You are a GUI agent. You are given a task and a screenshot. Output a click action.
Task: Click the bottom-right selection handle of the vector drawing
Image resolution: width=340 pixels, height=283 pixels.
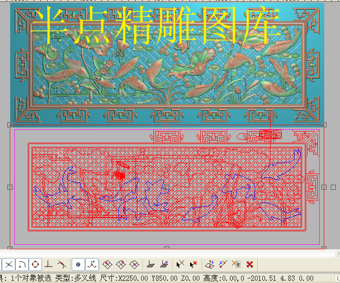[324, 248]
